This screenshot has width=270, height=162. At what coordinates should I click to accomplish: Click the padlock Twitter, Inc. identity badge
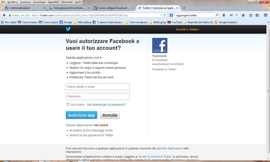coord(19,15)
